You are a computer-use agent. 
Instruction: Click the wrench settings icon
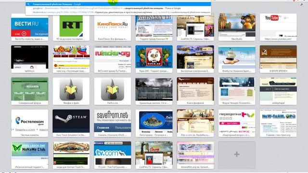pyautogui.click(x=302, y=4)
